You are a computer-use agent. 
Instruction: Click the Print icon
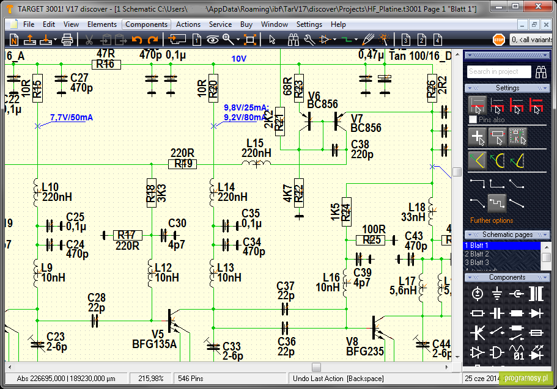(x=67, y=40)
